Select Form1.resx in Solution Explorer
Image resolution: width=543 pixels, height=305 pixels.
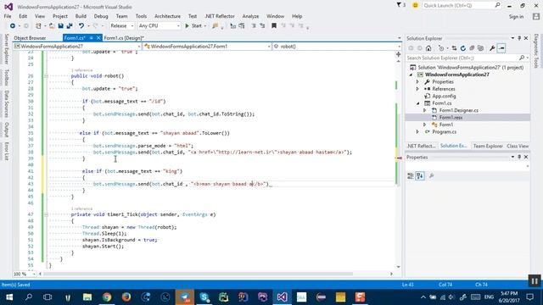451,118
